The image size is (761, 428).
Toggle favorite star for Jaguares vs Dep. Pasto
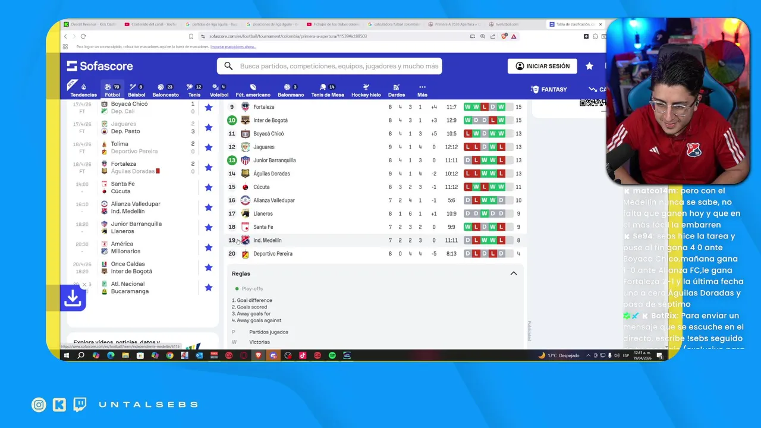point(208,127)
